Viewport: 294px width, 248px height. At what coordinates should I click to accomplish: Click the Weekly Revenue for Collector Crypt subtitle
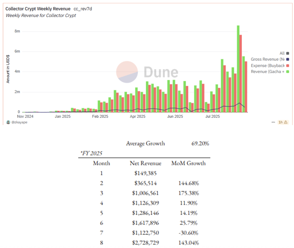click(x=41, y=16)
